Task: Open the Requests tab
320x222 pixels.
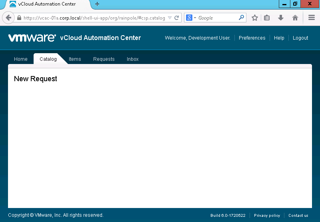Action: 104,59
